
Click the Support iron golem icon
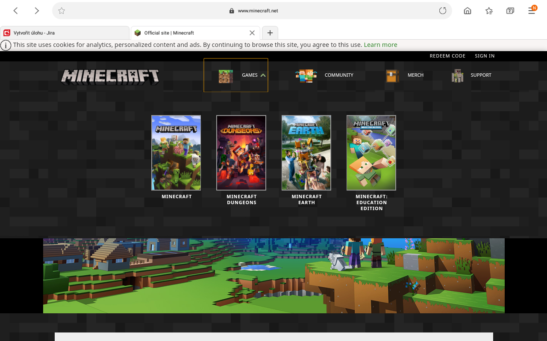pyautogui.click(x=457, y=75)
